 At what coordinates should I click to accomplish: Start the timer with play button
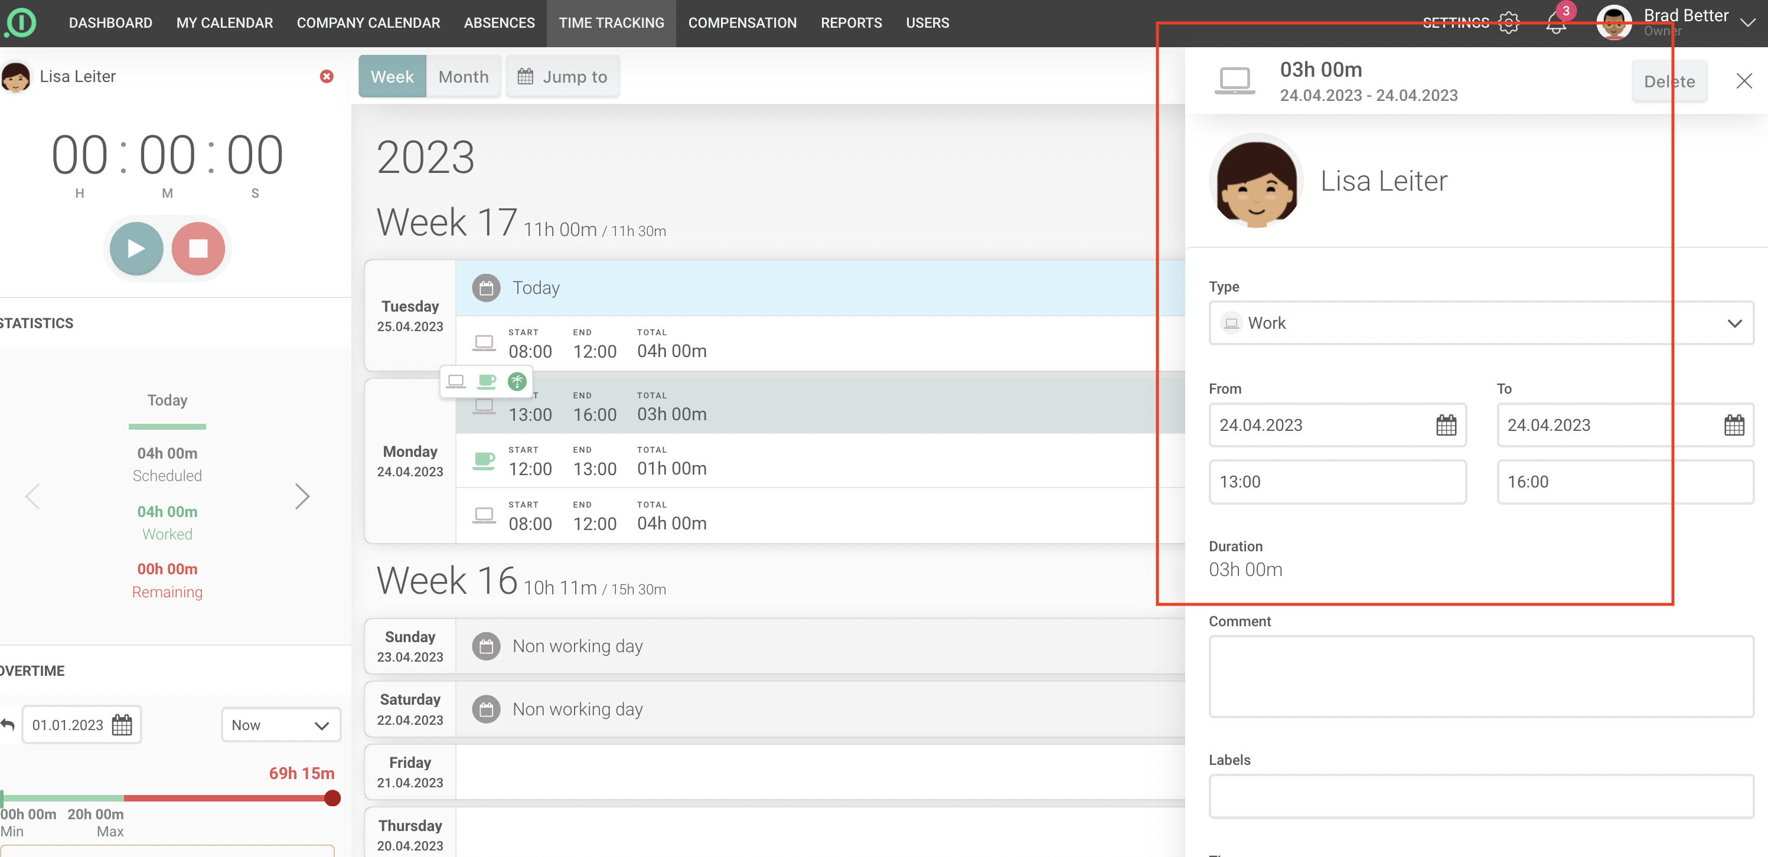pos(136,248)
